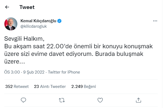Image resolution: width=164 pixels, height=108 pixels.
Task: View the 2.249 Beğeni list
Action: point(83,87)
